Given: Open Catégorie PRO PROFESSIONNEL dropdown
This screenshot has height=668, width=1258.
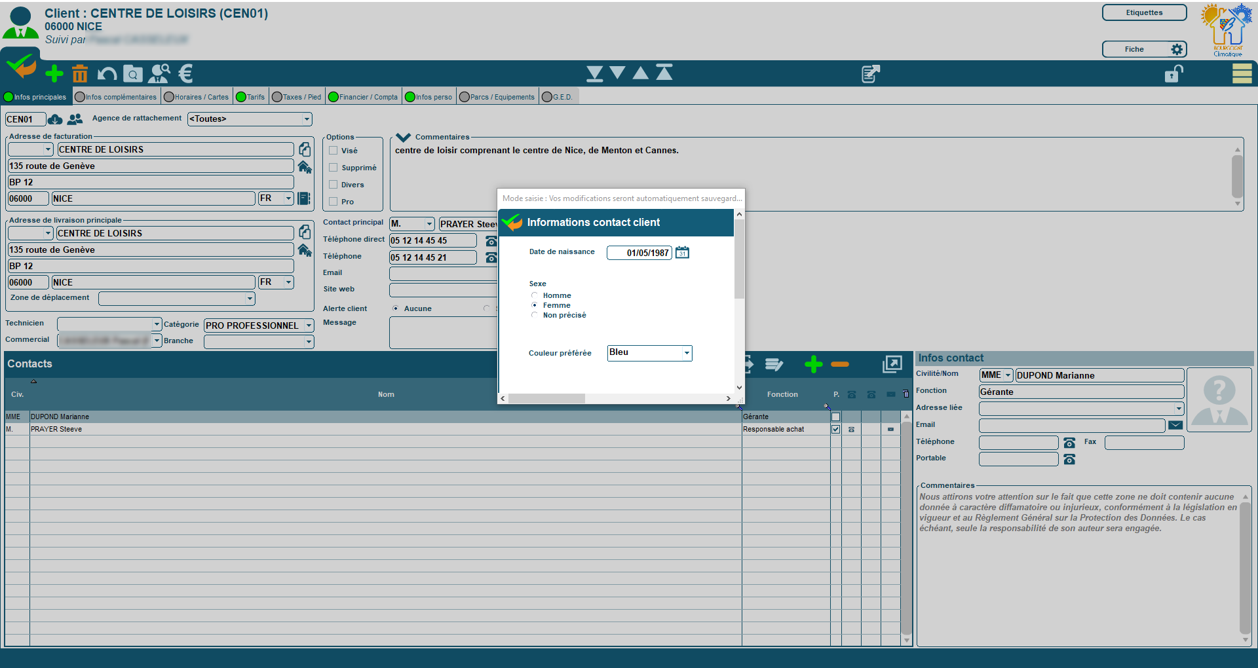Looking at the screenshot, I should coord(309,325).
